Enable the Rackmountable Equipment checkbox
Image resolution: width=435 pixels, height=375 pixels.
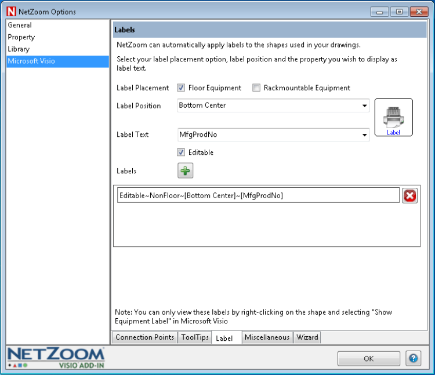256,88
